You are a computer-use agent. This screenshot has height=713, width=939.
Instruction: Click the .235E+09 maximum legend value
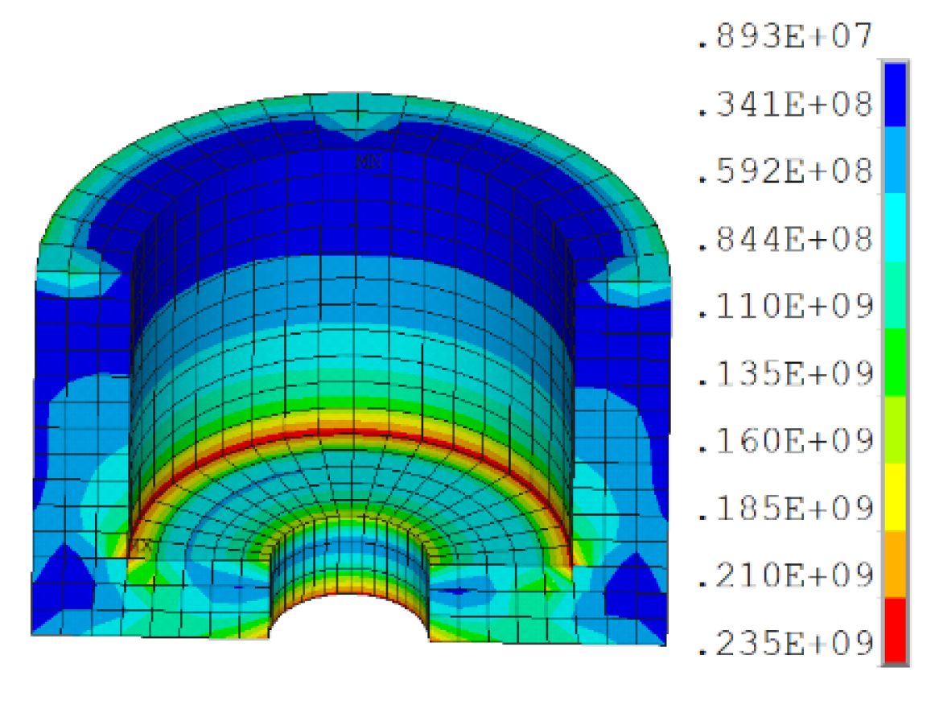785,643
